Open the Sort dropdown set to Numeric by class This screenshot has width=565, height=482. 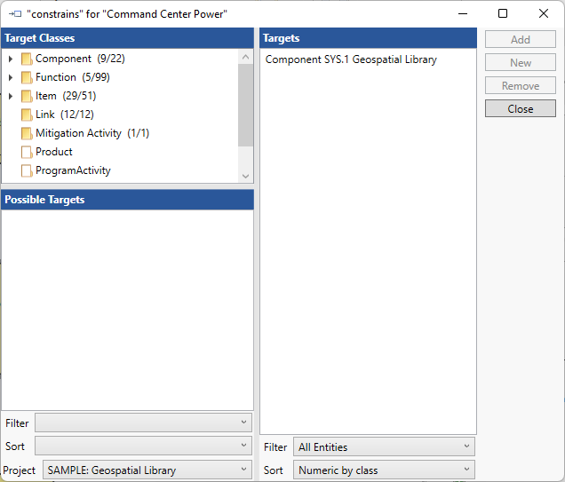[x=384, y=470]
